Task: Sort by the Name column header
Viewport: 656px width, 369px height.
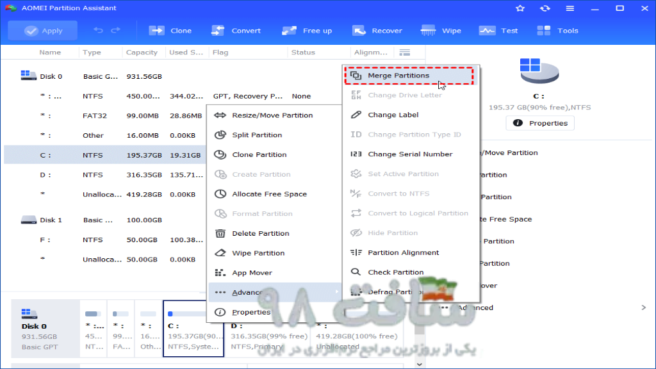Action: tap(50, 53)
